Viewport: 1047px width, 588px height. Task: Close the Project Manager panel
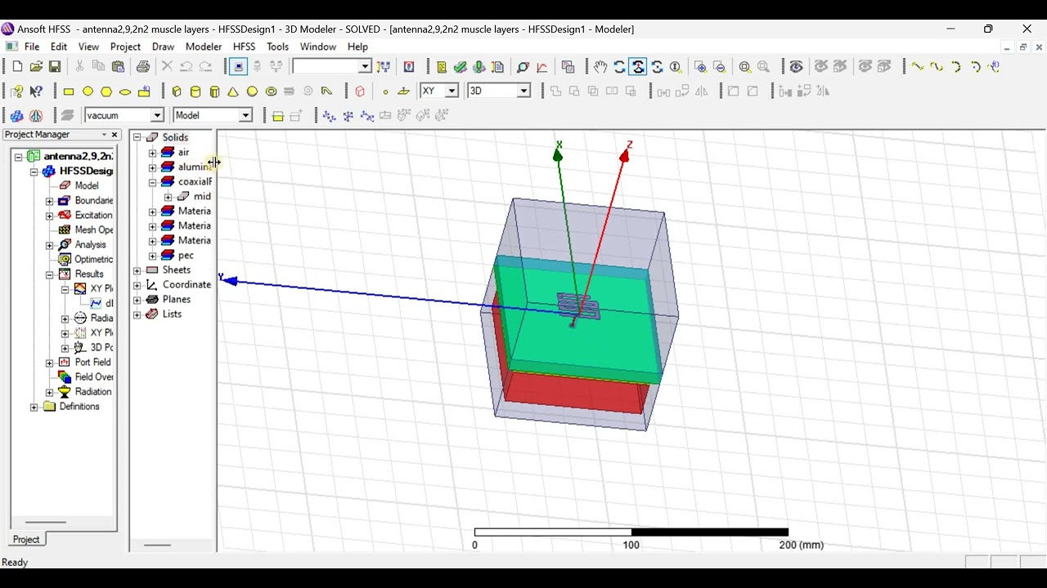coord(115,135)
